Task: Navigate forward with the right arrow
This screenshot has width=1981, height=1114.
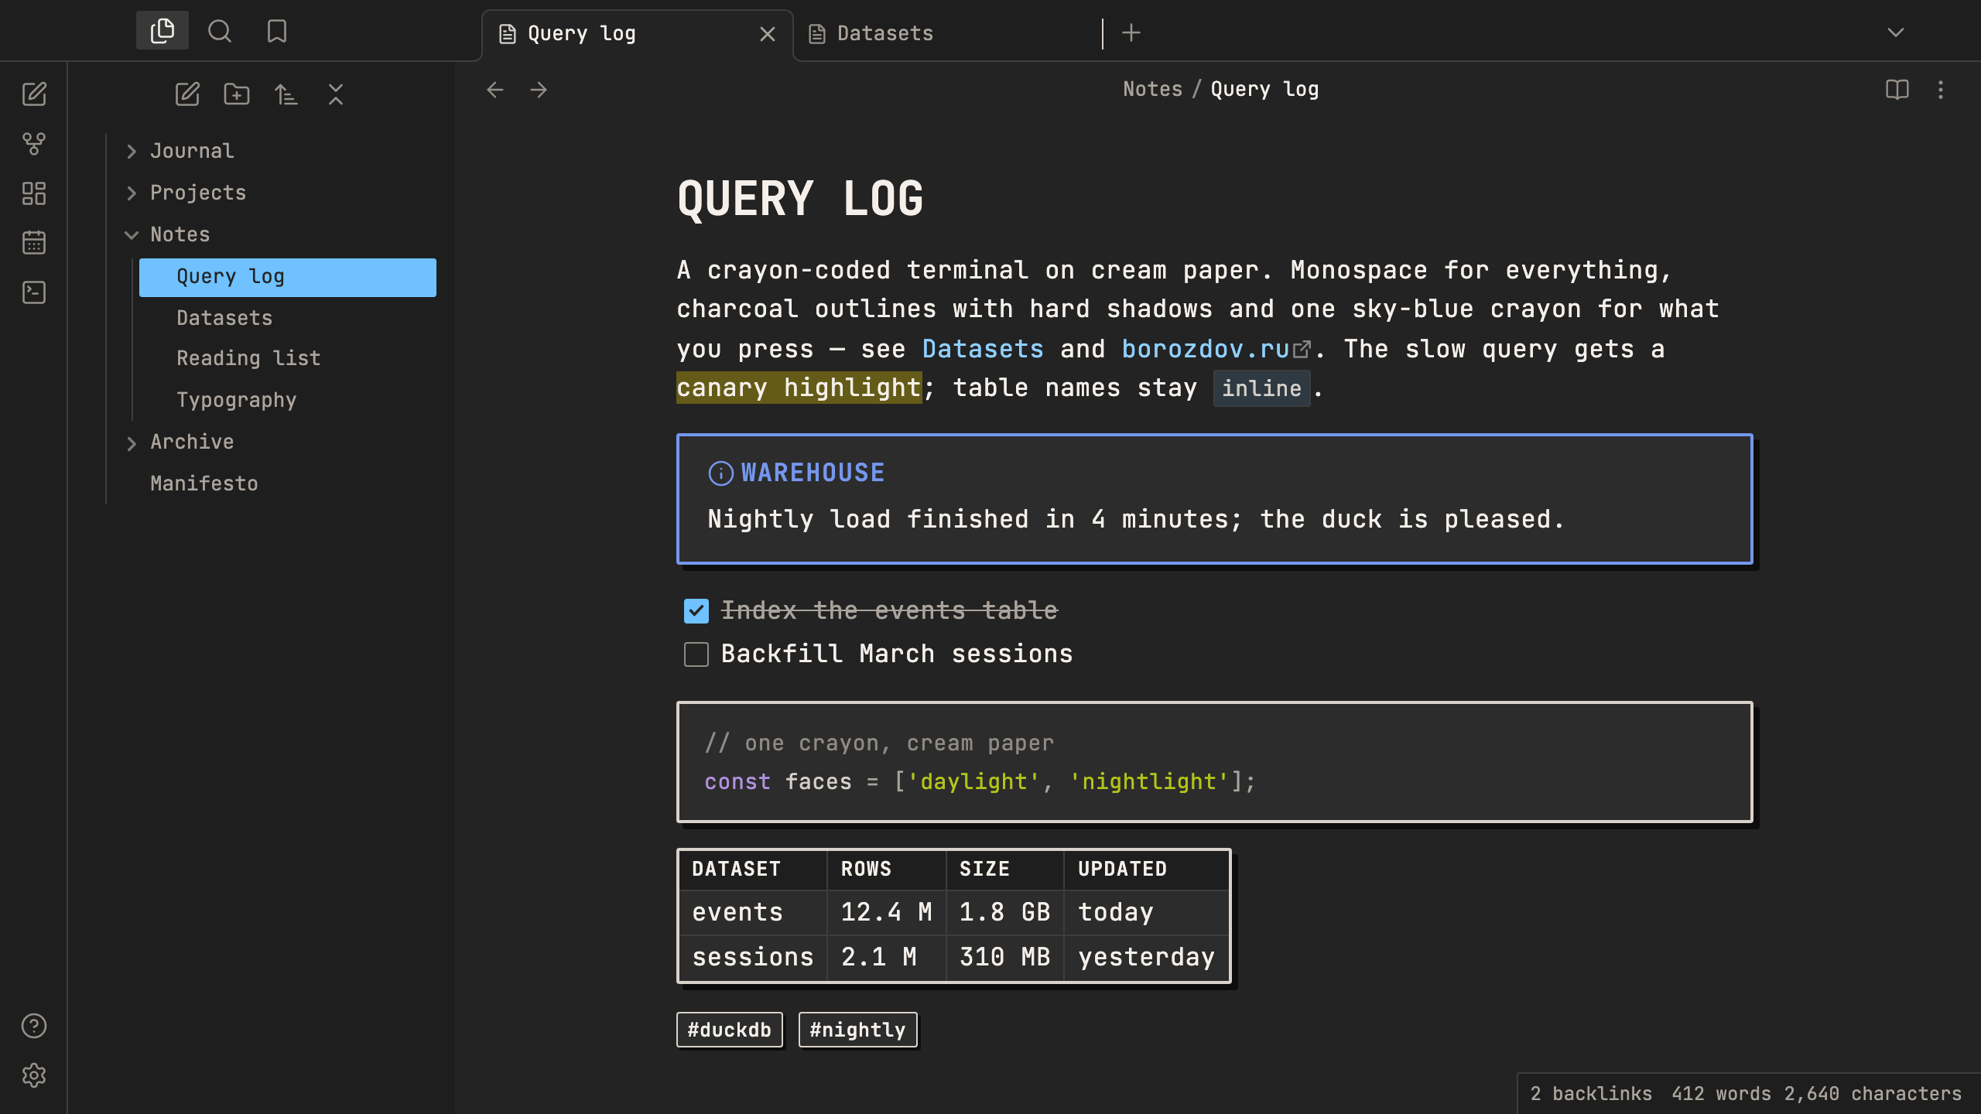Action: (539, 90)
